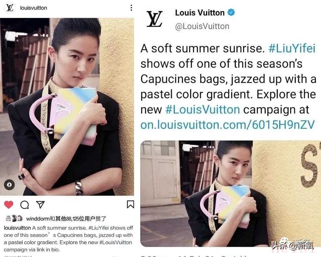
Task: Follow the #LouisVuitton hashtag in the tweet
Action: tap(202, 110)
